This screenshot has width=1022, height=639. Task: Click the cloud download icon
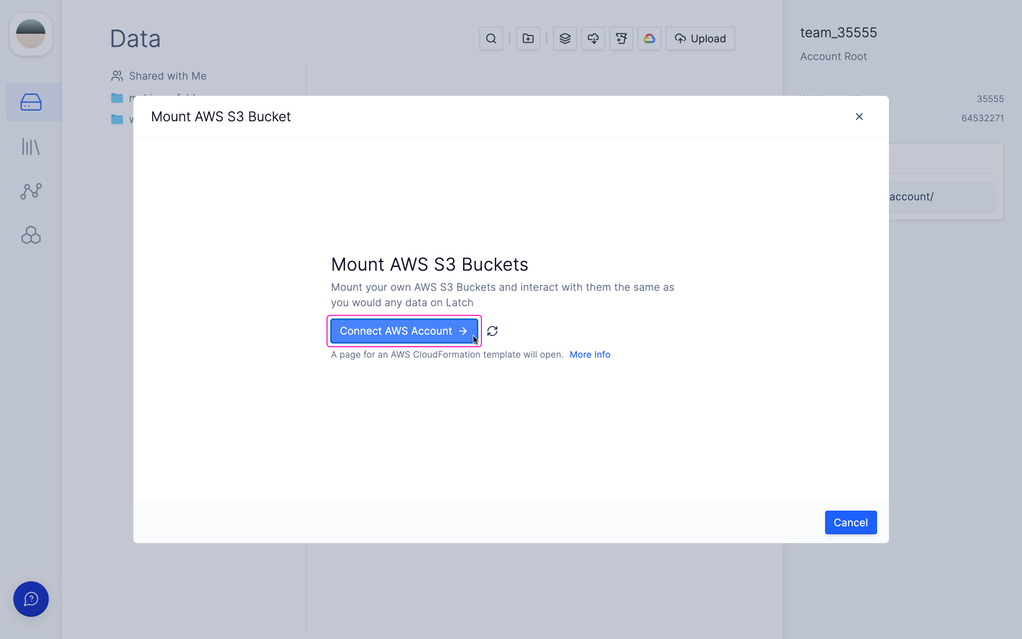593,38
